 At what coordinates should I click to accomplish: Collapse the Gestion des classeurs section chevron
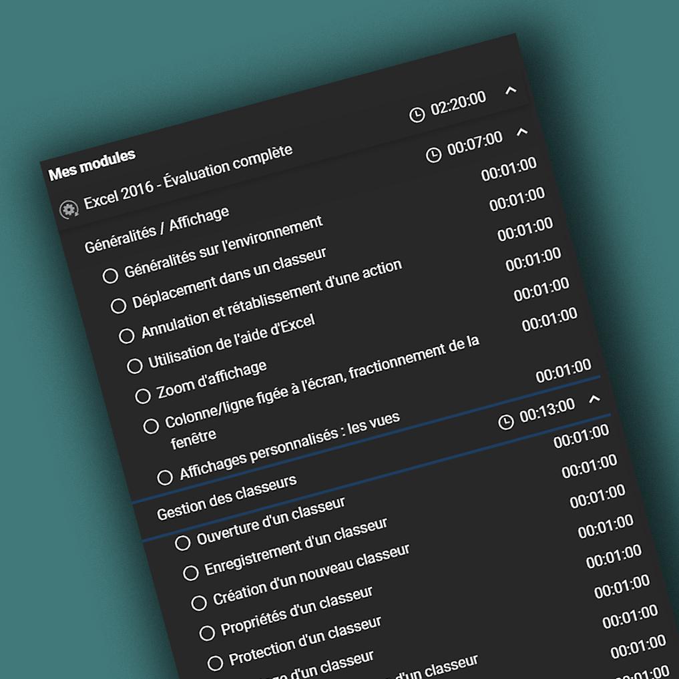[x=595, y=399]
